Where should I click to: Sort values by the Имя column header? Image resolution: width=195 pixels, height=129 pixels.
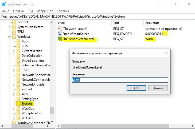61,23
